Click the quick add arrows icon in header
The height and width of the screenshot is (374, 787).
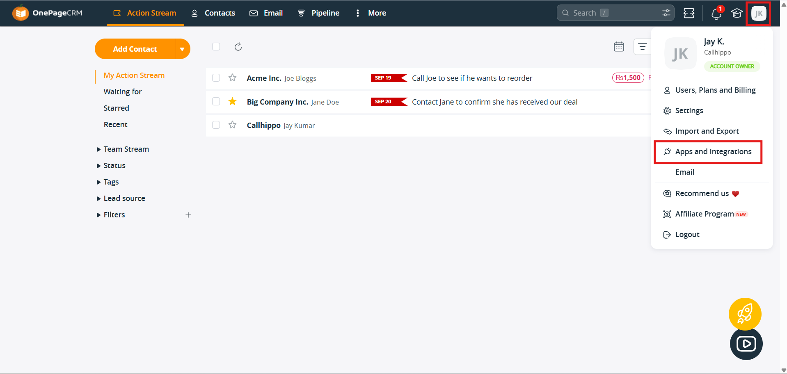click(x=689, y=13)
